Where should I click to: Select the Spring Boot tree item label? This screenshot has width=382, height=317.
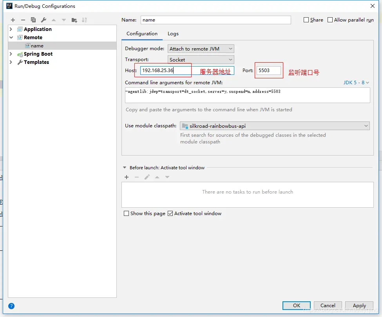(38, 54)
